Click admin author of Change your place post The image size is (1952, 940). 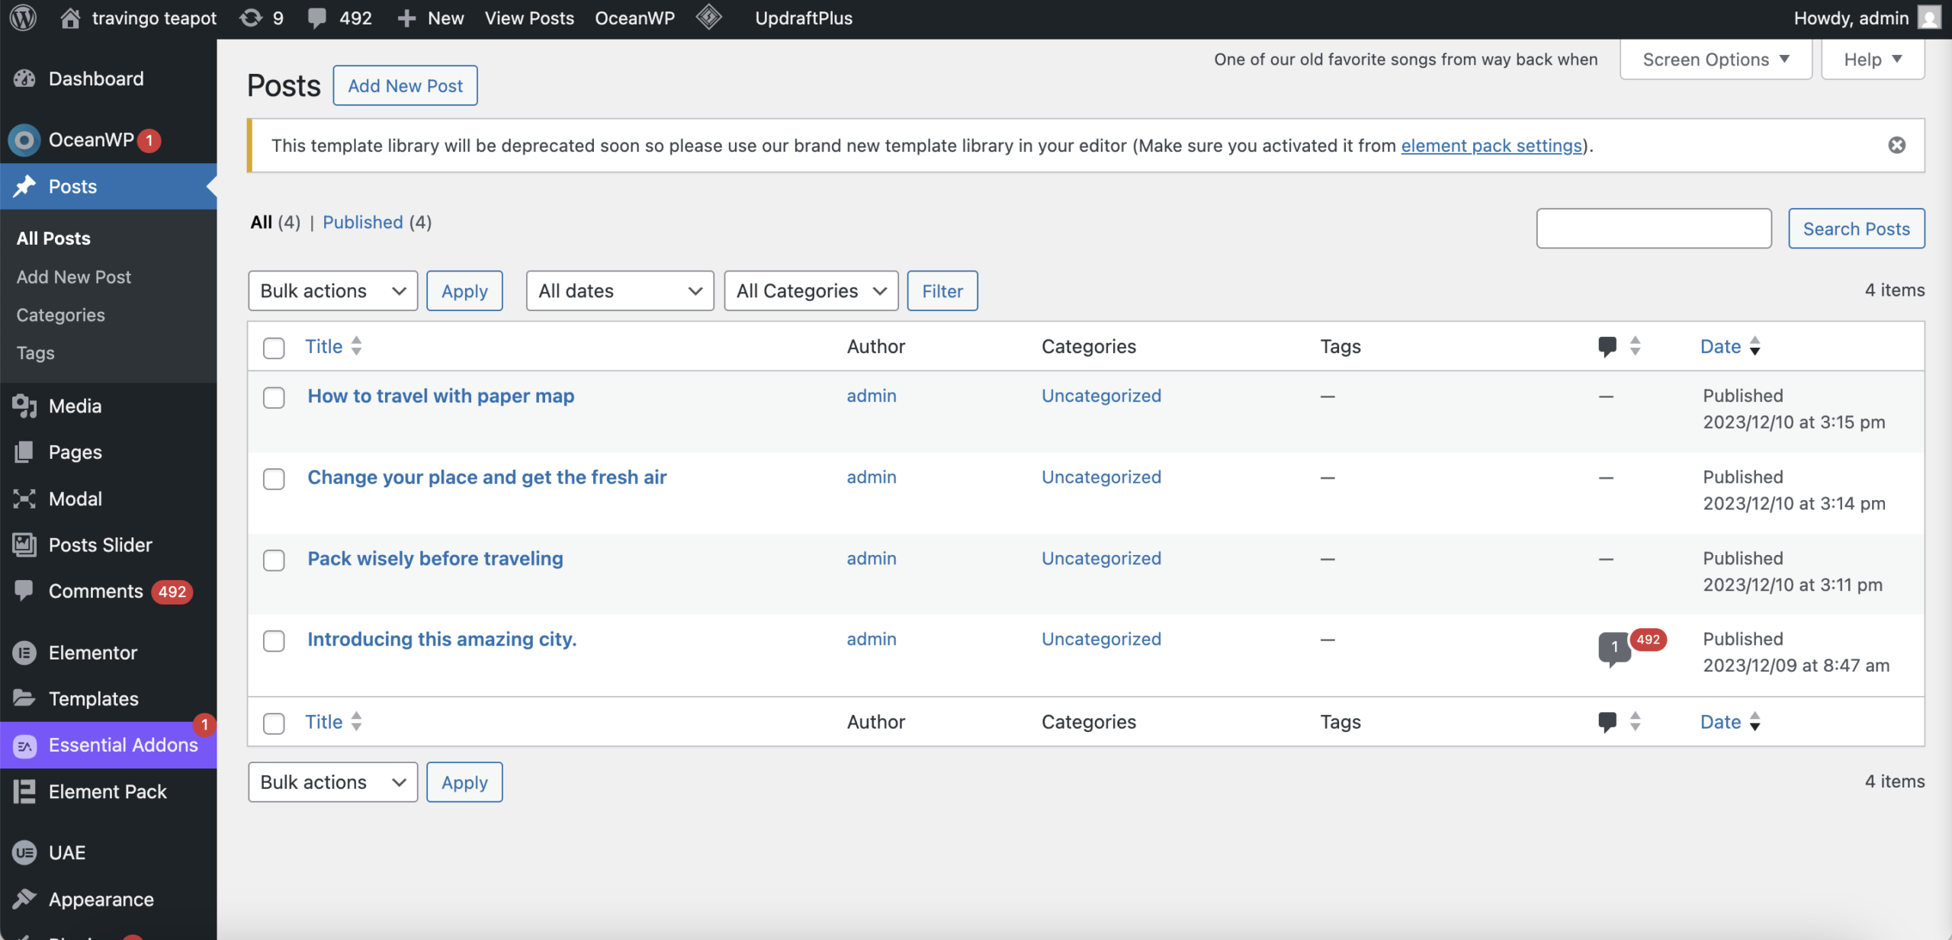point(872,477)
